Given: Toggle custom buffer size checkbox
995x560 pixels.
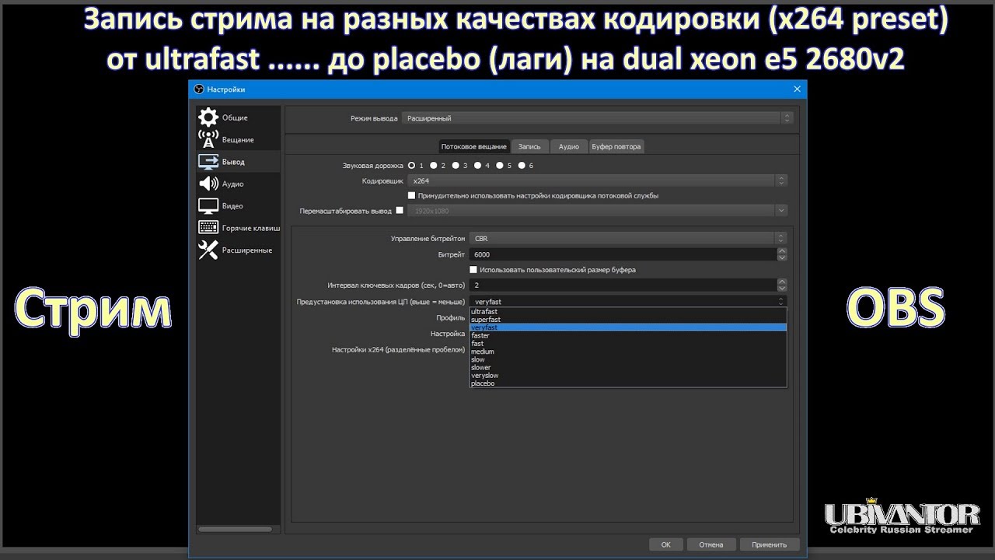Looking at the screenshot, I should click(474, 270).
